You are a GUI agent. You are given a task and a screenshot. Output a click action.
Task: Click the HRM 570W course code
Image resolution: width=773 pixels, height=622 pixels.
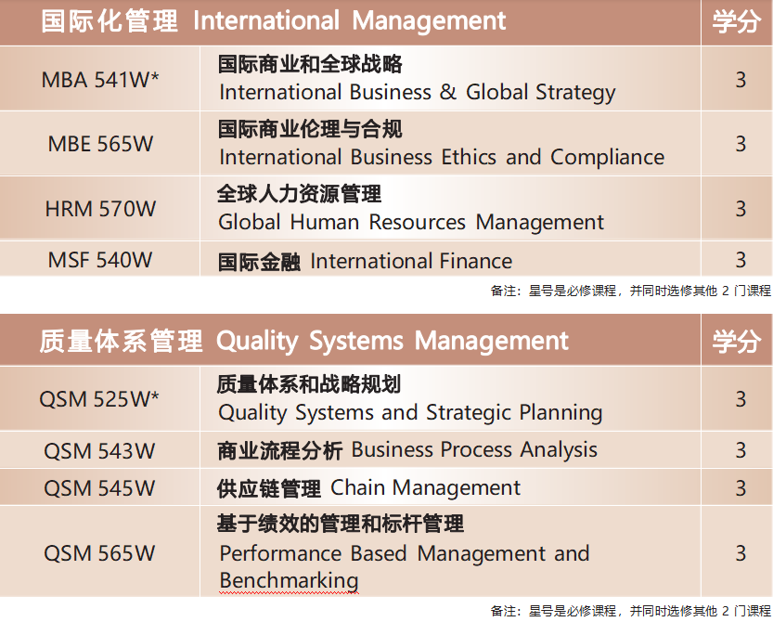pyautogui.click(x=100, y=209)
